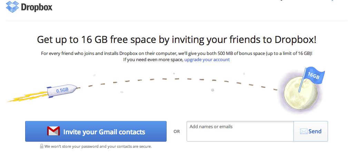Click the blue Dropbox box logo

click(x=12, y=7)
